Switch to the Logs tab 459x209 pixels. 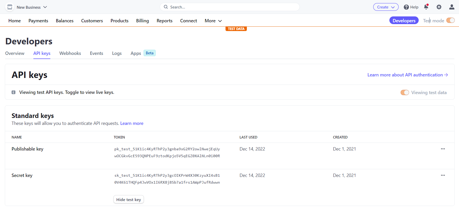point(117,53)
